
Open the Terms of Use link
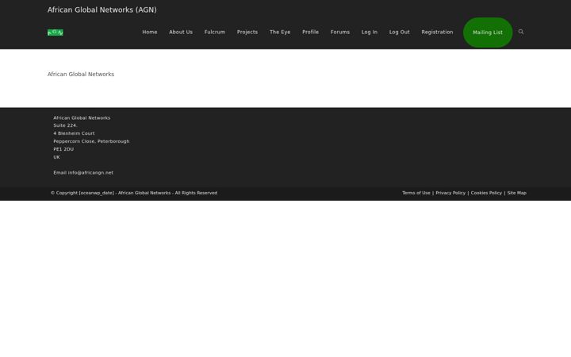[416, 193]
